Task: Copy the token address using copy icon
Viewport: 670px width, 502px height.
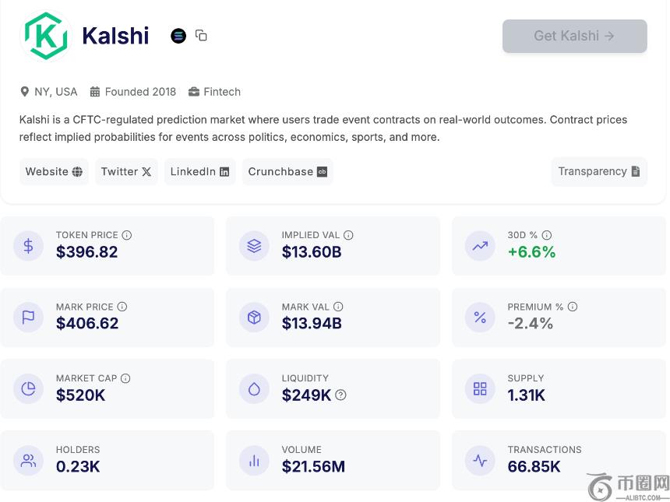Action: tap(201, 35)
